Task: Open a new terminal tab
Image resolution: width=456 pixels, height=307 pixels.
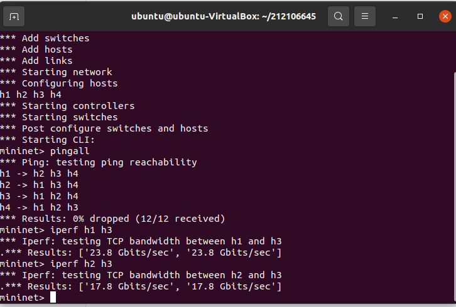Action: click(x=14, y=16)
